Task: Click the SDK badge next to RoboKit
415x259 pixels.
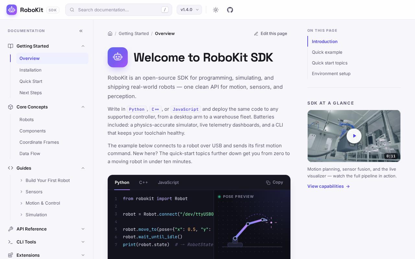Action: point(53,10)
